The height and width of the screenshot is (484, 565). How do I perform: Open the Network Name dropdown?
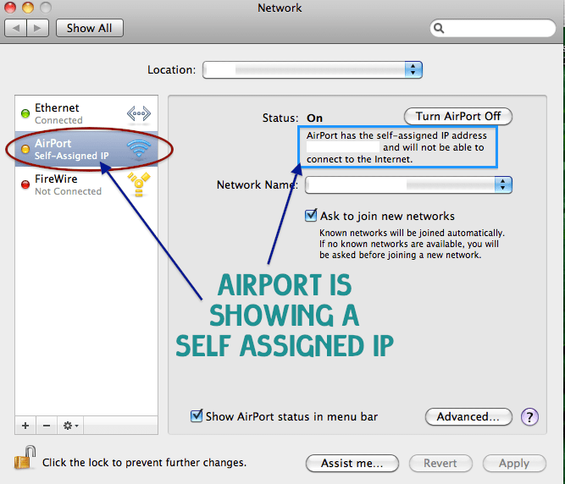coord(408,185)
